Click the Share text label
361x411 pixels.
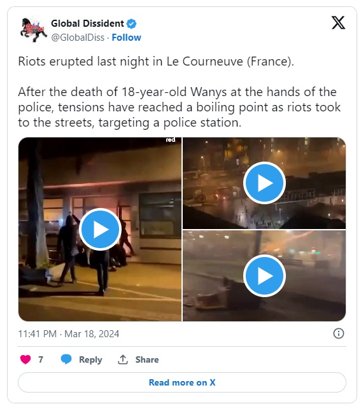point(147,359)
